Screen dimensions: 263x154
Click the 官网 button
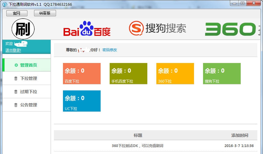tap(17, 13)
